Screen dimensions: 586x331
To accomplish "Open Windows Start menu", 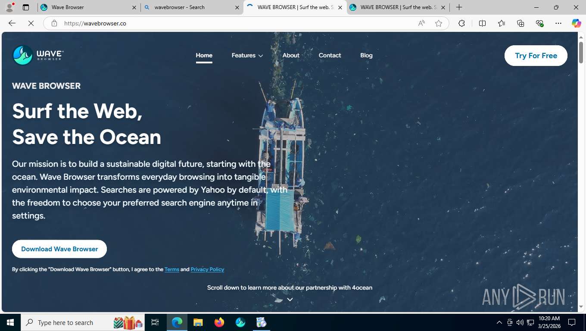I will [x=10, y=322].
